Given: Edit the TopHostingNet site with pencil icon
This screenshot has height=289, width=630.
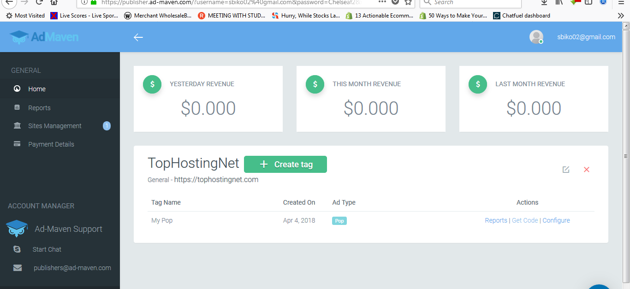Looking at the screenshot, I should pyautogui.click(x=566, y=170).
